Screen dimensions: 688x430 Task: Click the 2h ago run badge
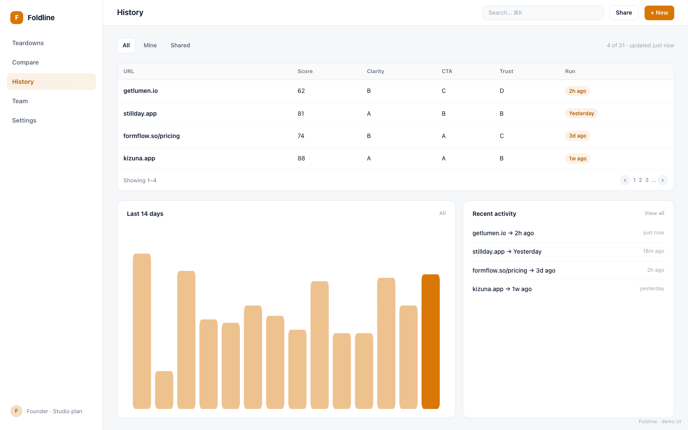click(577, 91)
